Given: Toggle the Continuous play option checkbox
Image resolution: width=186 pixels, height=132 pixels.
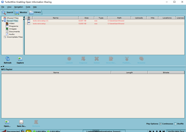Looking at the screenshot, I should tap(160, 124).
